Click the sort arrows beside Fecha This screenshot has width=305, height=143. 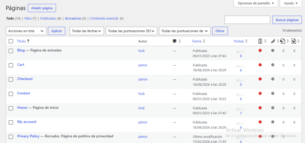click(x=204, y=41)
